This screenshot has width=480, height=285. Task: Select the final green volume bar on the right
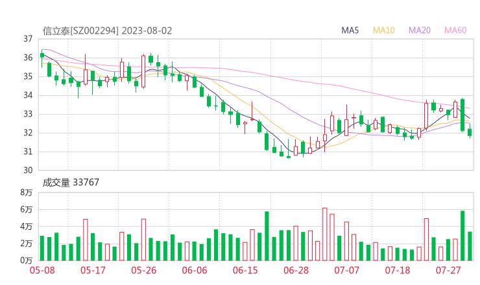(x=470, y=246)
